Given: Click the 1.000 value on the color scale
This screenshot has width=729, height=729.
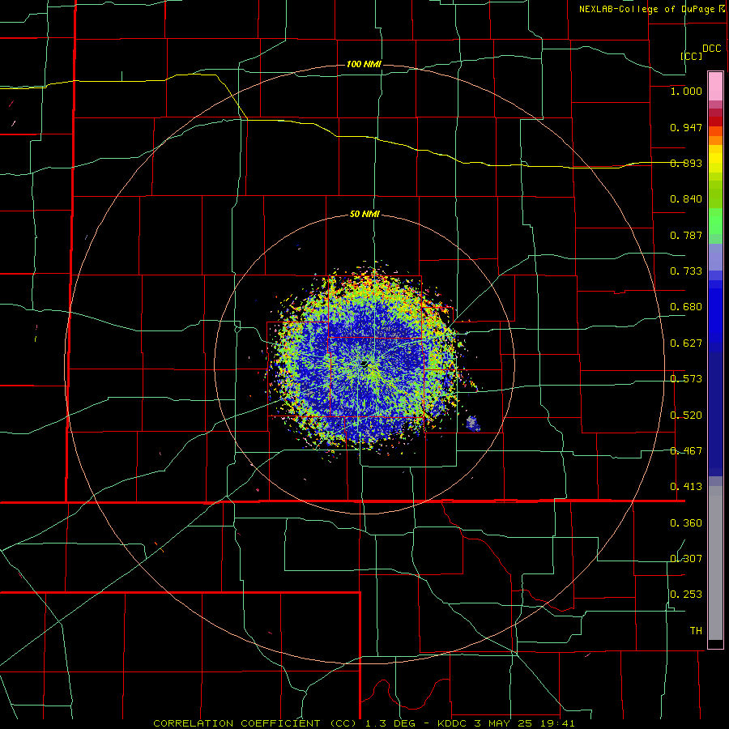Looking at the screenshot, I should point(686,91).
